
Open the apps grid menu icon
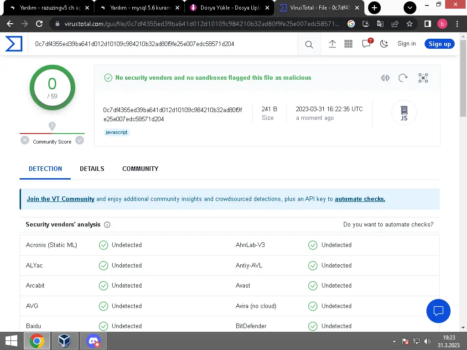click(348, 44)
